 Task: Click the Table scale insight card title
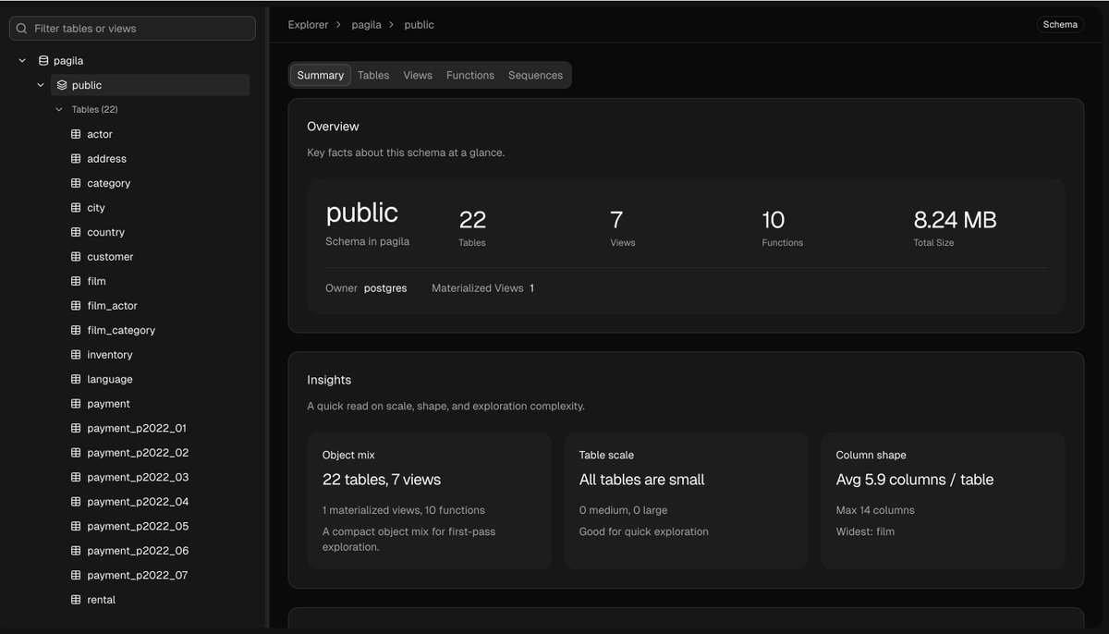(606, 455)
